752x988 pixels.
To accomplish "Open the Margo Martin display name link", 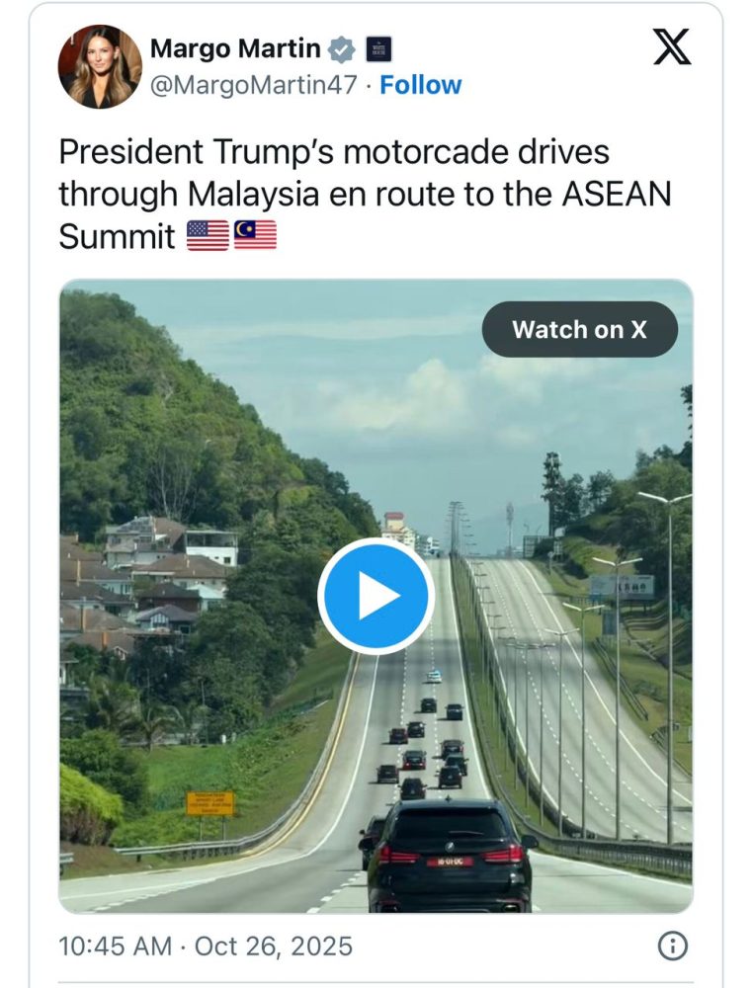I will tap(235, 48).
